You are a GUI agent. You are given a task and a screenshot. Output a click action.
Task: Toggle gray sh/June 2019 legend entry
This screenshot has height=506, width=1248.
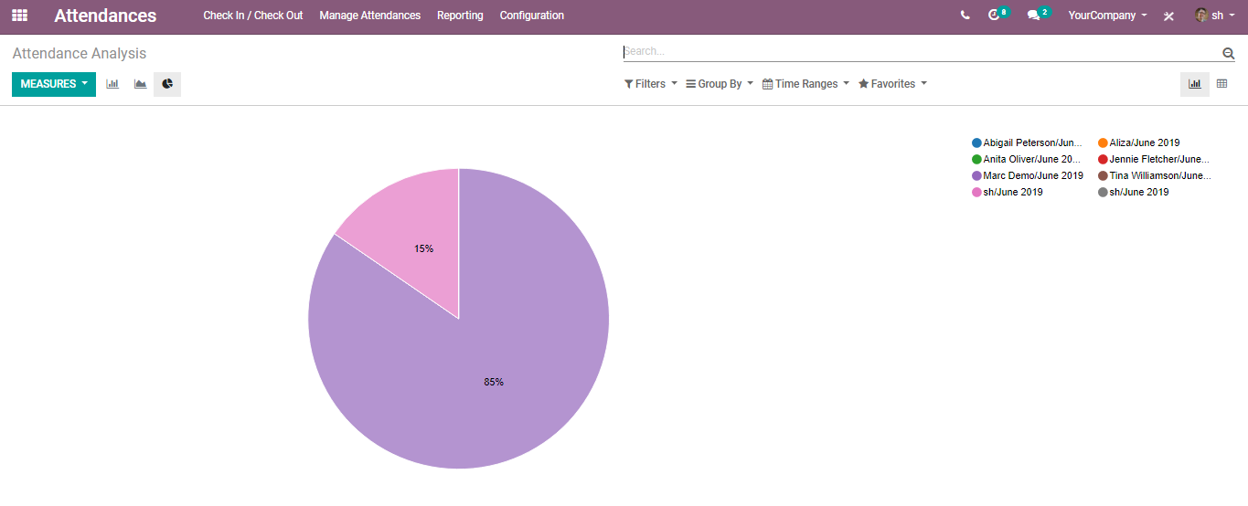(x=1134, y=192)
